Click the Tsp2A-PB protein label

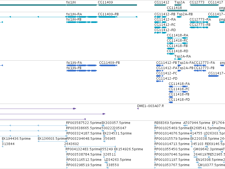[185, 68]
